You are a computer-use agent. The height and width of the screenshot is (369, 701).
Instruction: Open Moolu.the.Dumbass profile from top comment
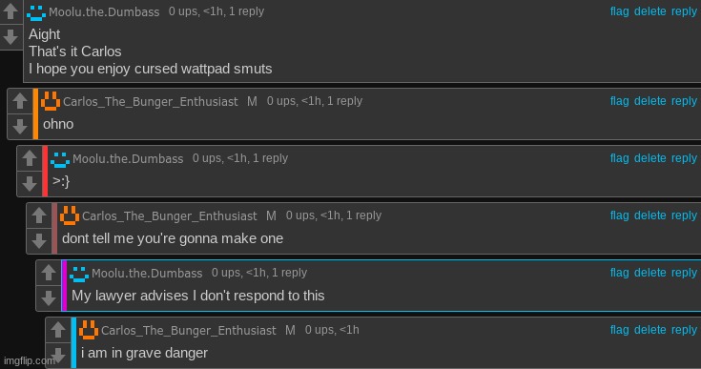pyautogui.click(x=104, y=11)
